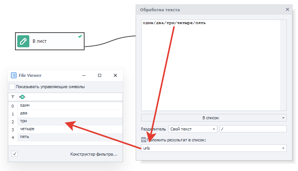298x171 pixels.
Task: Click the separator field containing slash
Action: tap(253, 129)
